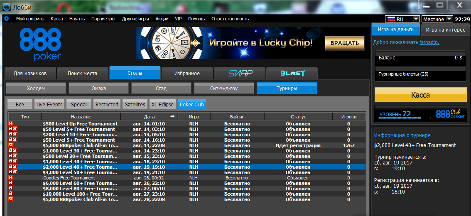Select Стад game type

tap(161, 88)
